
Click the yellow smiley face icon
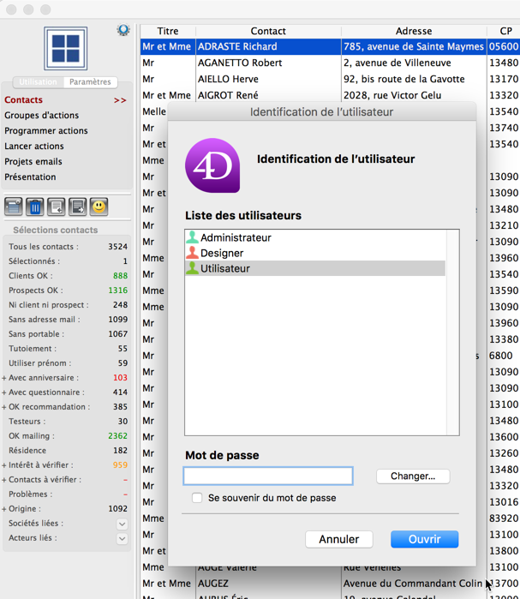[99, 207]
